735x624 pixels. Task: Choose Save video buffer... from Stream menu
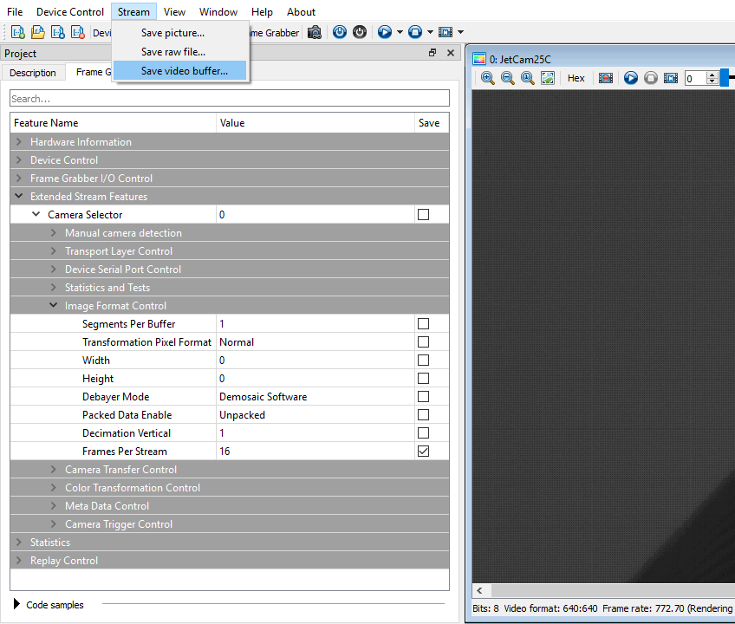(x=180, y=71)
